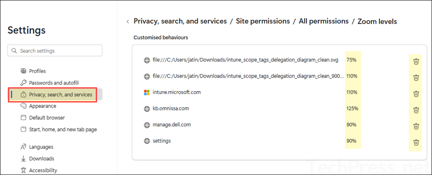Image resolution: width=432 pixels, height=175 pixels.
Task: Navigate to All permissions breadcrumb
Action: (324, 21)
